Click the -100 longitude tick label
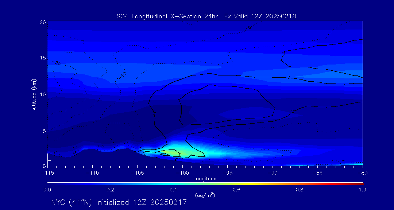Image resolution: width=394 pixels, height=210 pixels. pos(182,173)
